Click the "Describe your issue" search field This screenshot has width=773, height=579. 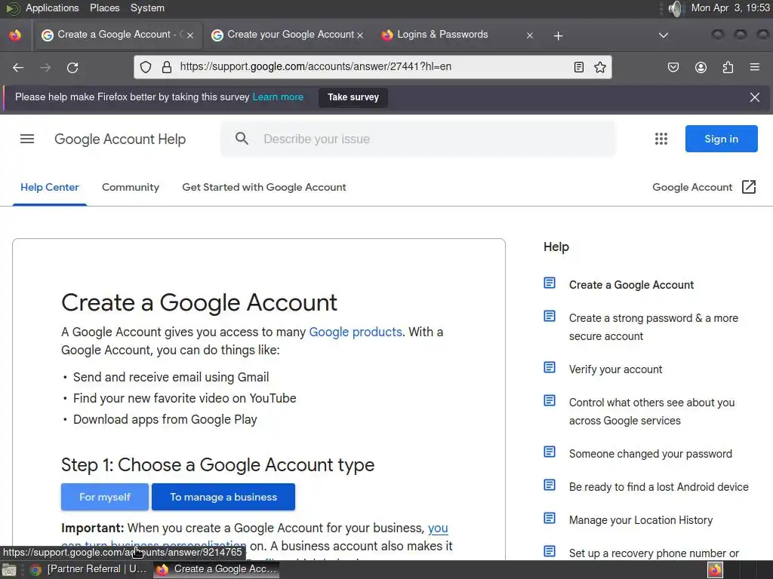pos(430,139)
